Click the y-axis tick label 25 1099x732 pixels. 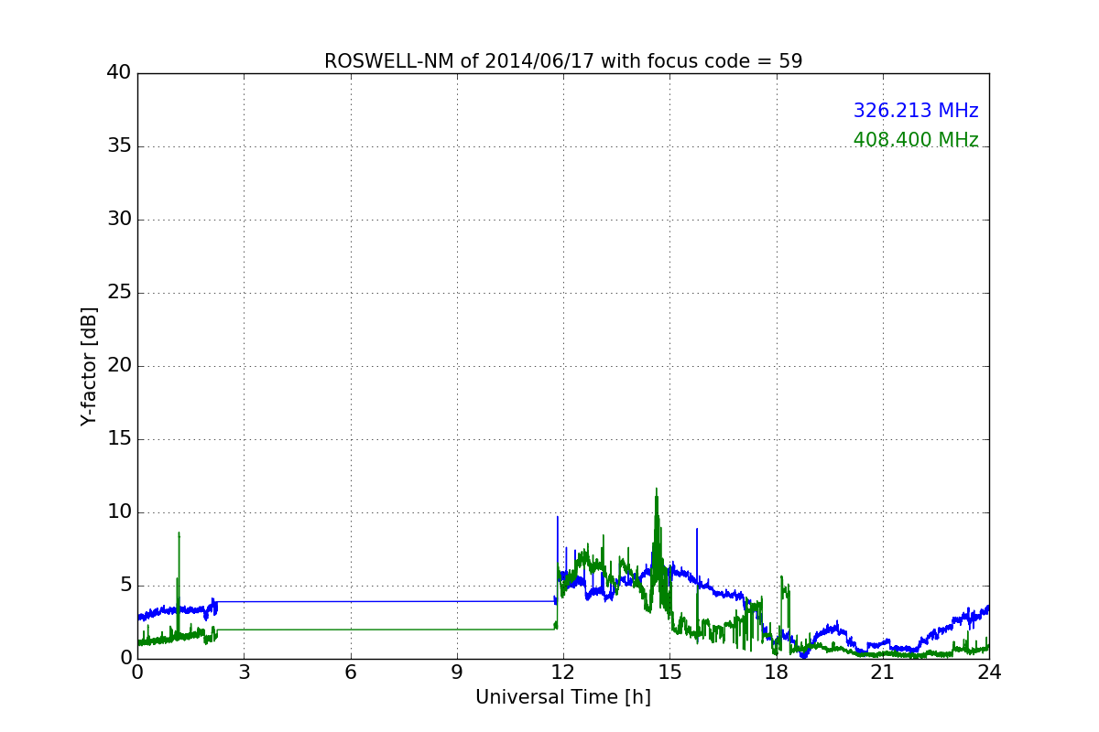point(119,293)
